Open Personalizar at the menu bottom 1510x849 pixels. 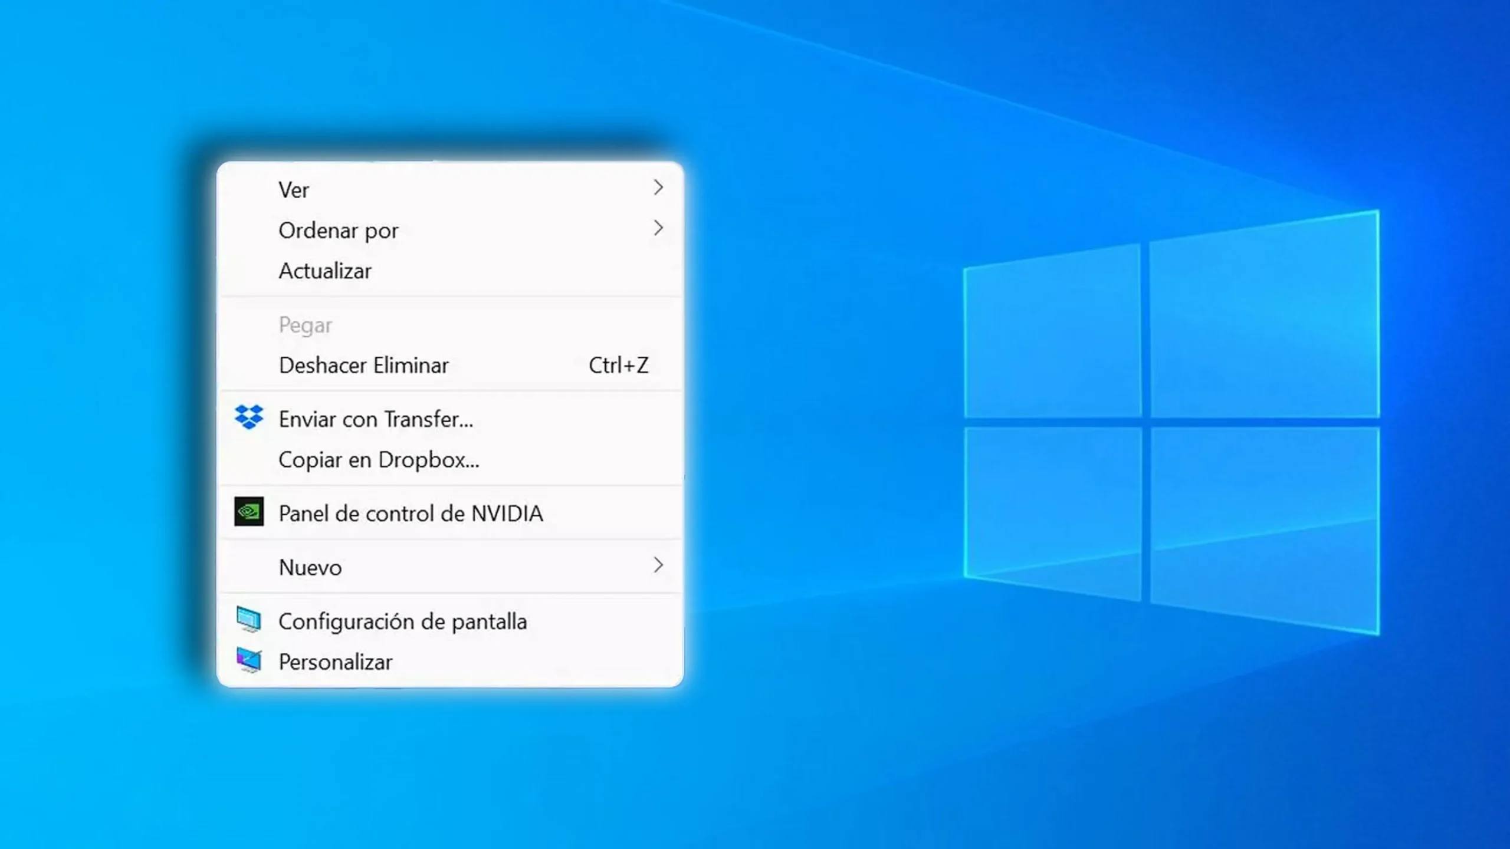point(336,661)
